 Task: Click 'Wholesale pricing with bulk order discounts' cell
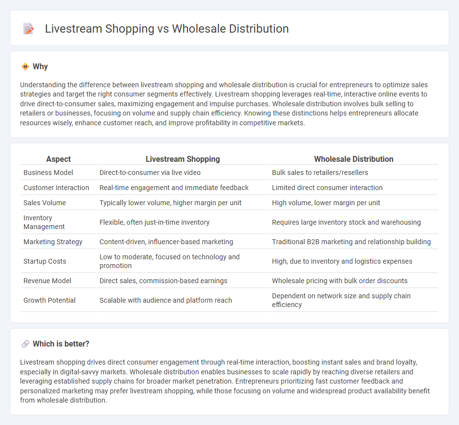[x=339, y=281]
